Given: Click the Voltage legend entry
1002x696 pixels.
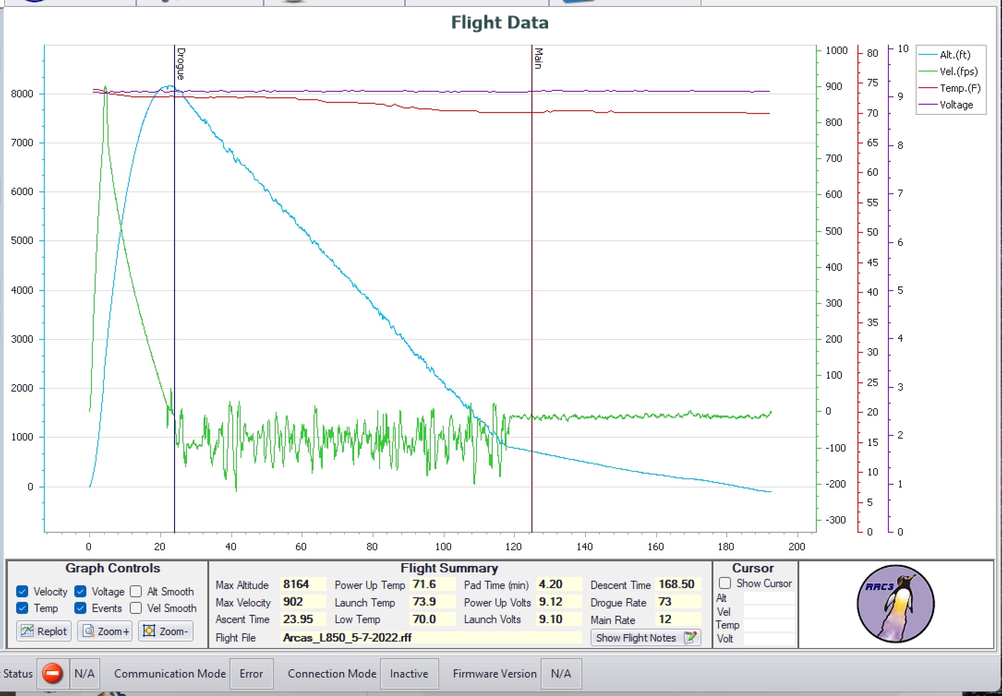Looking at the screenshot, I should pyautogui.click(x=955, y=105).
